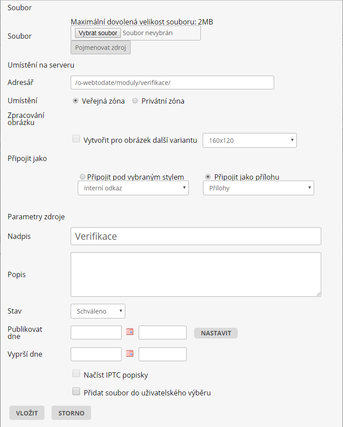Open calendar picker for Vyprší dne
343x427 pixels.
pos(130,354)
